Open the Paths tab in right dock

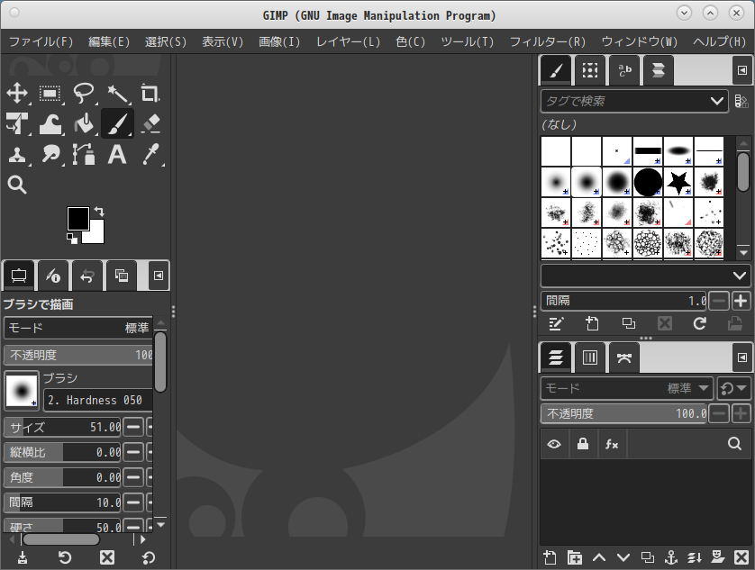click(x=624, y=357)
